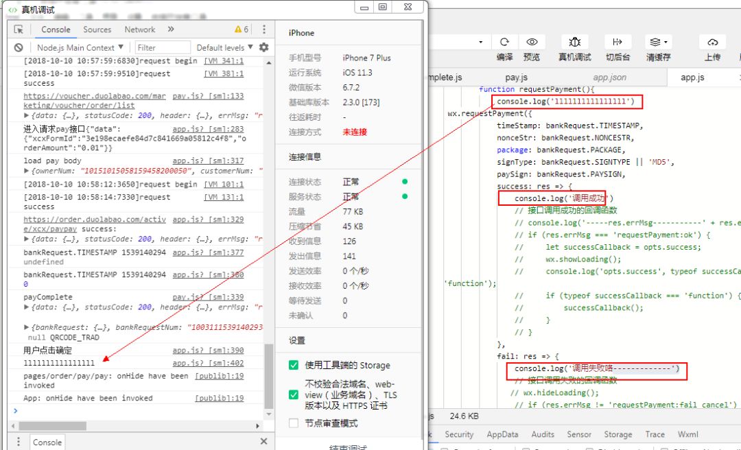Switch to the Sources tab
741x450 pixels.
click(97, 29)
